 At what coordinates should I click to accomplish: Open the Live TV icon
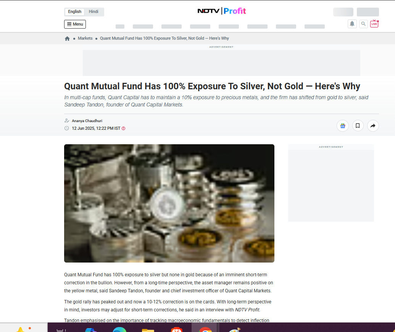(x=374, y=24)
